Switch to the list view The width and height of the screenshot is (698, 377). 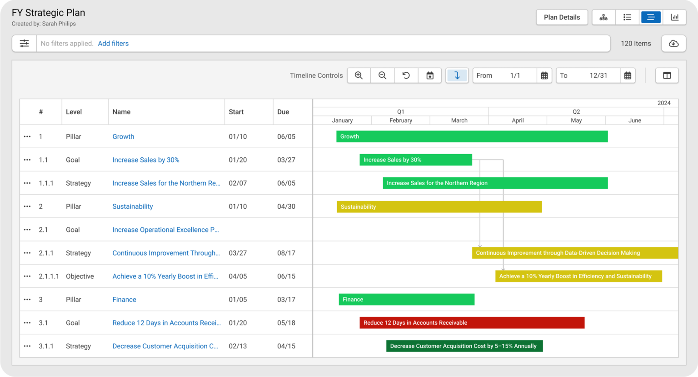pos(627,17)
